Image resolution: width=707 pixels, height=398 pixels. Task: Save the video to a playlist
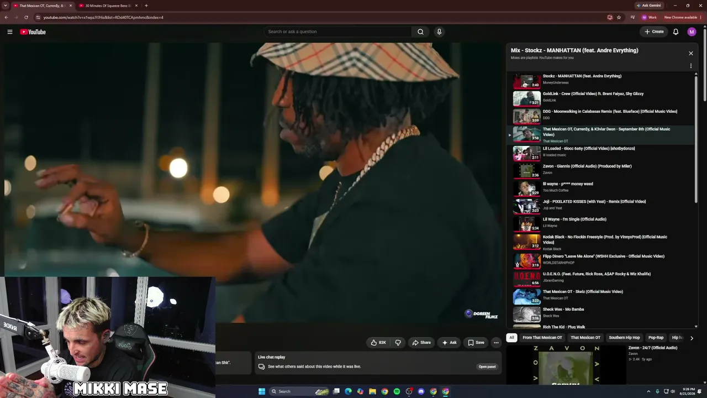coord(476,343)
